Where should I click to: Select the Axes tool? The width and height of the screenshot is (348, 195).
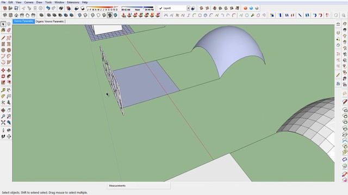3,102
